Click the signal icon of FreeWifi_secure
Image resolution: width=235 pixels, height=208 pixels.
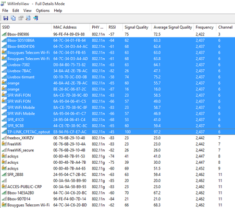pos(4,150)
